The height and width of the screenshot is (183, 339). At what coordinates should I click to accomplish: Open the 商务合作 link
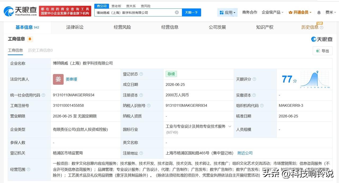pos(250,12)
